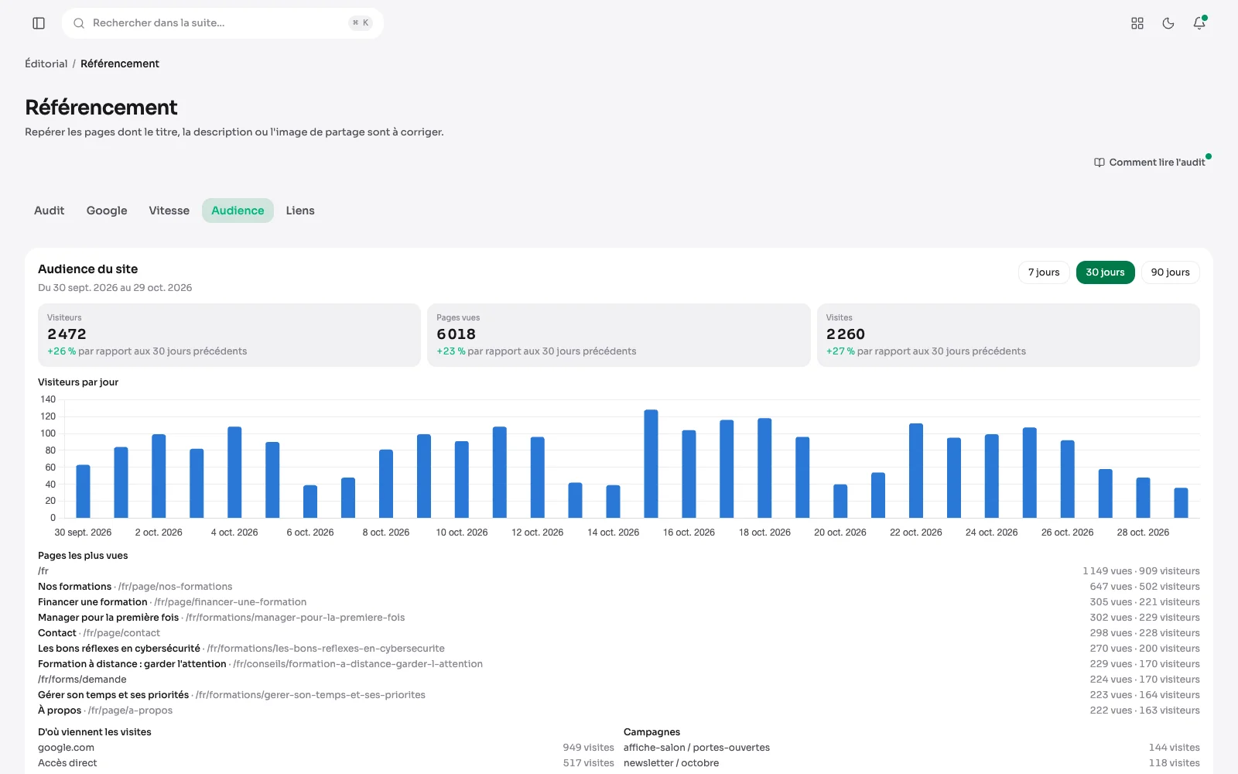Click the 1 149 vues · 909 visiteurs value
Image resolution: width=1238 pixels, height=774 pixels.
pos(1141,571)
